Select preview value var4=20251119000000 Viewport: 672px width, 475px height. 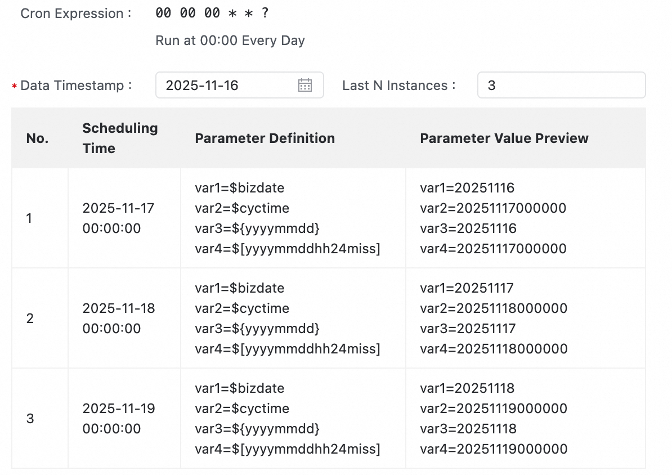click(x=494, y=449)
